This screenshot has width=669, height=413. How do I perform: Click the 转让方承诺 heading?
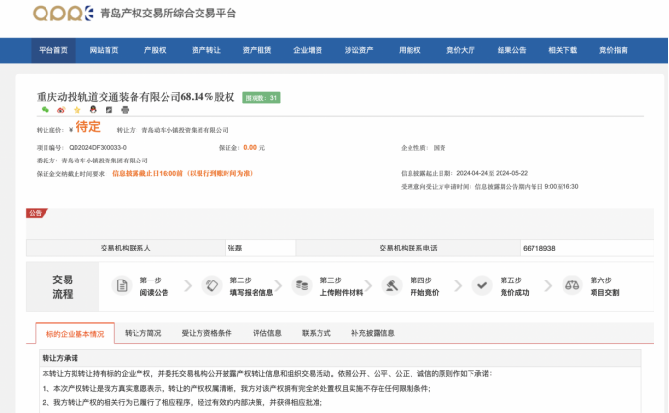pos(60,358)
